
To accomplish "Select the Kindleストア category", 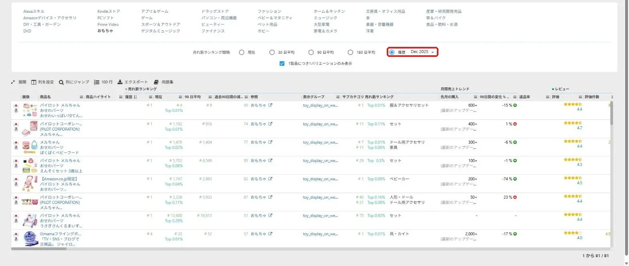I will 108,11.
